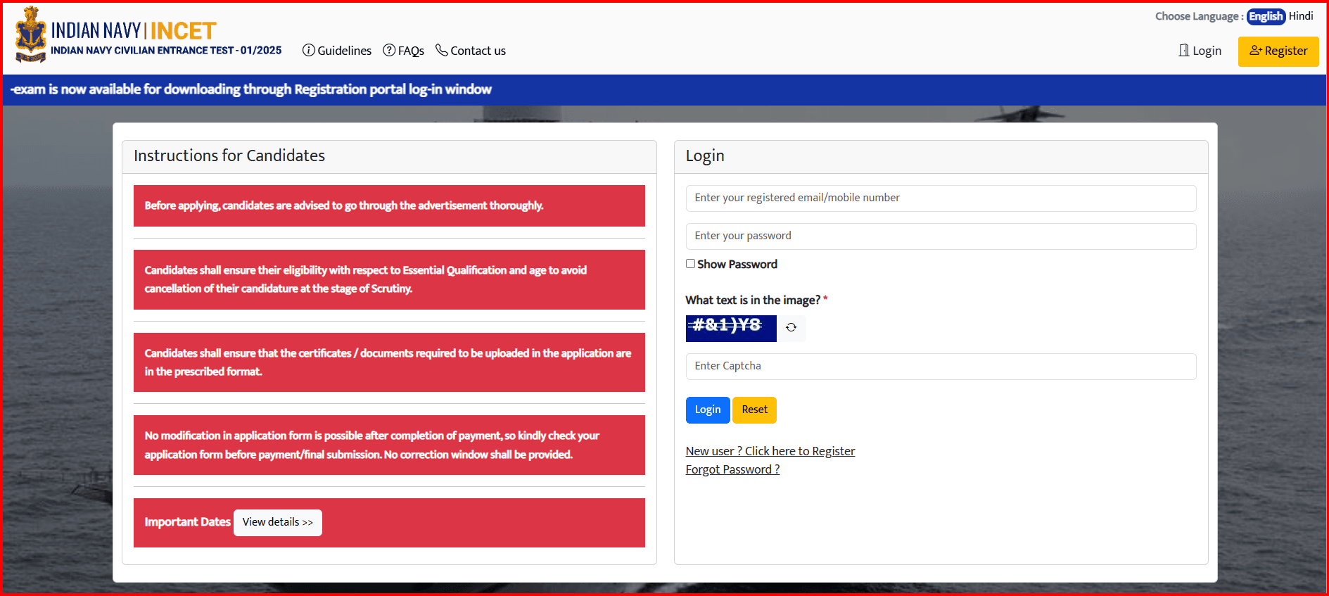Focus the registered email/mobile number field
Image resolution: width=1329 pixels, height=596 pixels.
[941, 198]
